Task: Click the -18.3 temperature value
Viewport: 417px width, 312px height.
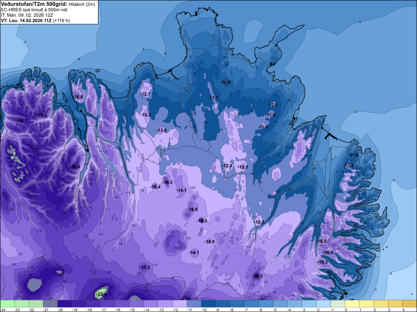Action: pyautogui.click(x=202, y=221)
